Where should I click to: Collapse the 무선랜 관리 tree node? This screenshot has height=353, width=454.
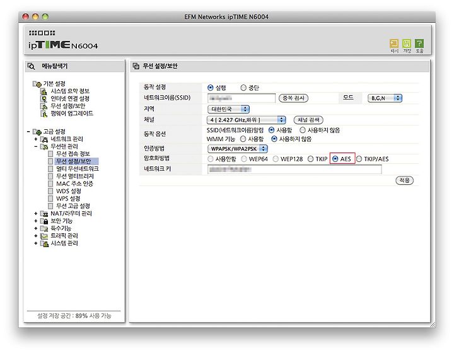tap(35, 147)
